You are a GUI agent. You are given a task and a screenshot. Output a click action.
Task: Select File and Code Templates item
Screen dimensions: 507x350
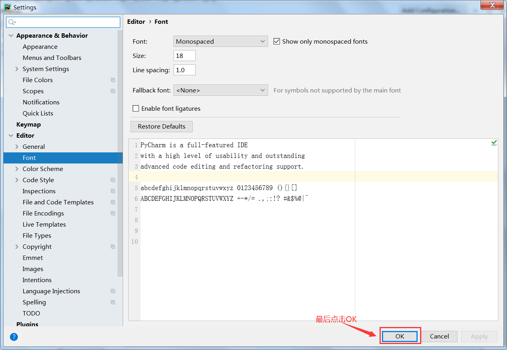pyautogui.click(x=58, y=202)
